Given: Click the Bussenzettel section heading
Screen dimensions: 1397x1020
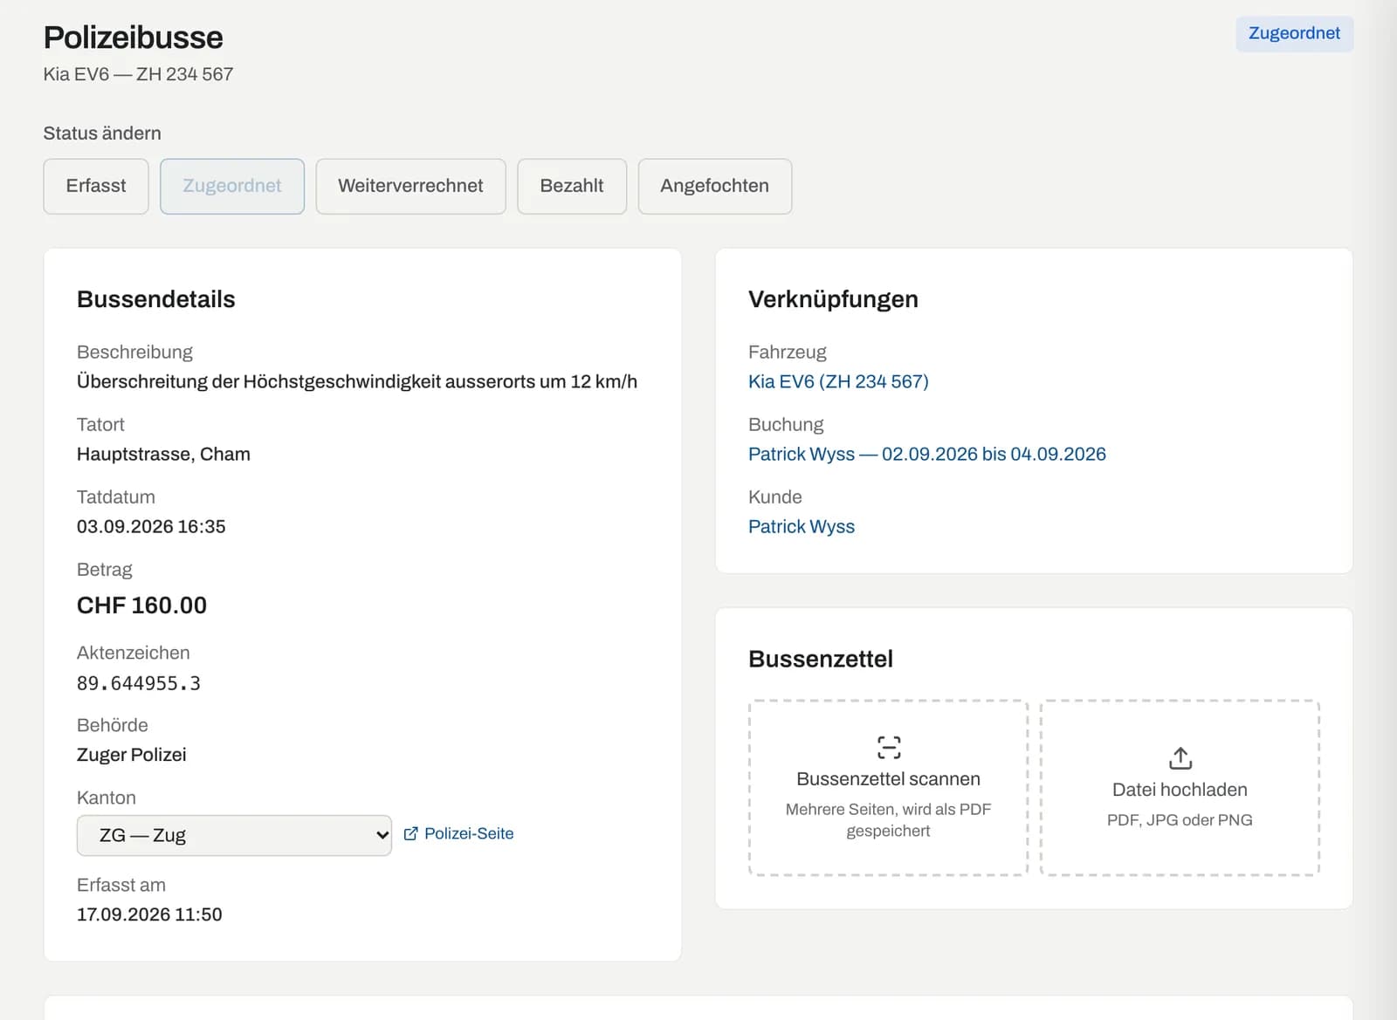Looking at the screenshot, I should coord(821,659).
